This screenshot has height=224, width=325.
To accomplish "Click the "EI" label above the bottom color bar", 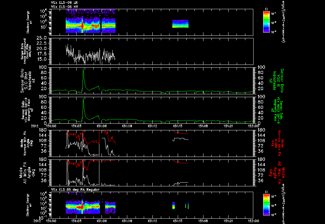I will point(266,192).
